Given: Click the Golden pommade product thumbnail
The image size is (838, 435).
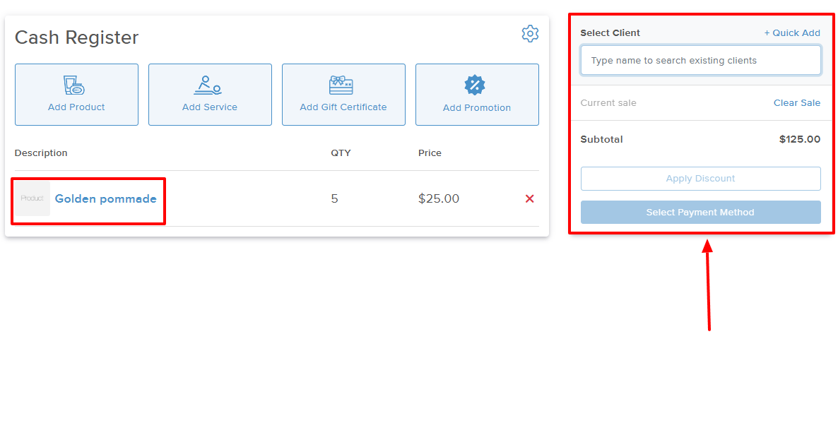Looking at the screenshot, I should pyautogui.click(x=33, y=199).
